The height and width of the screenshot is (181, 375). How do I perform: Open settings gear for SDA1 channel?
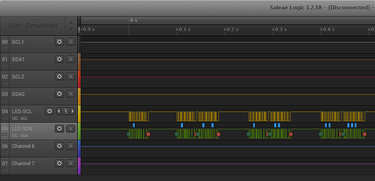pos(59,59)
